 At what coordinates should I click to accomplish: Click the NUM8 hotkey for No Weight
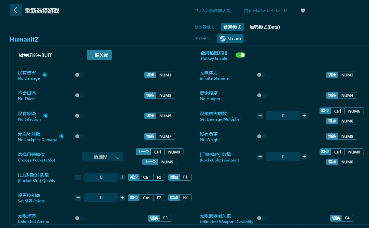(x=342, y=136)
